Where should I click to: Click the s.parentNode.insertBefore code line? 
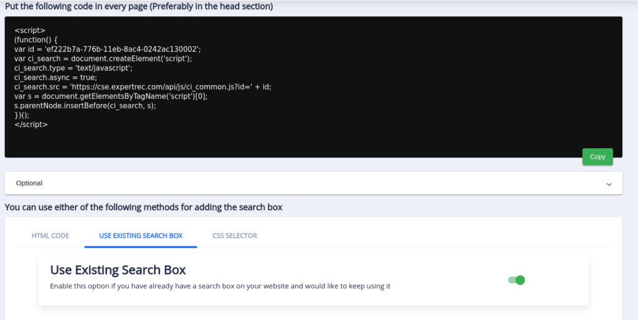tap(85, 106)
